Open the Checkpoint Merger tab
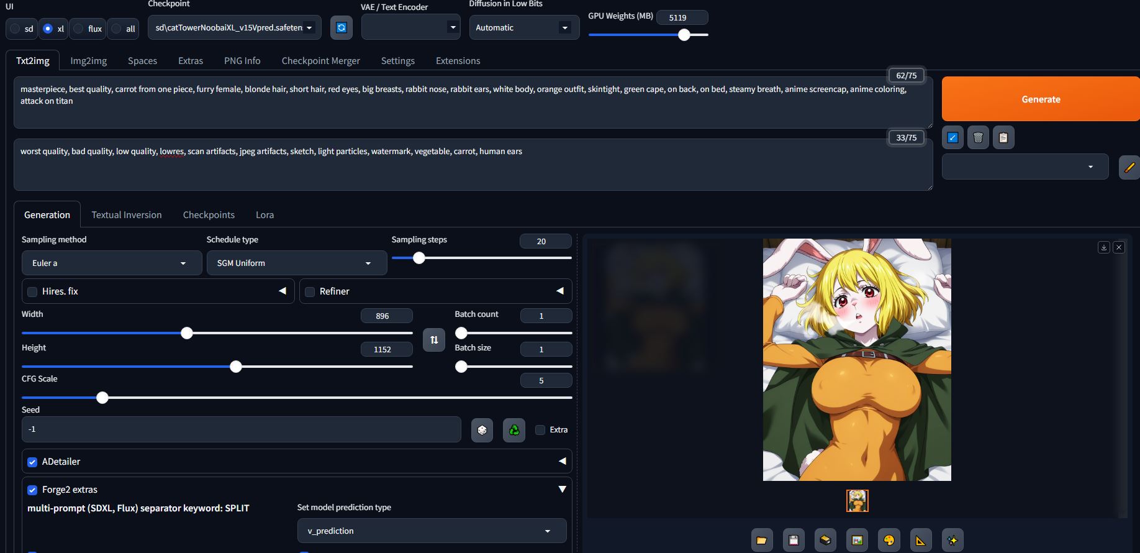The width and height of the screenshot is (1140, 553). 320,61
